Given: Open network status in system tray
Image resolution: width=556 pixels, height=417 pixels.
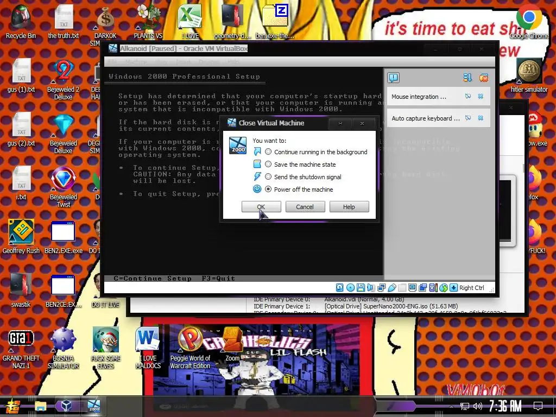Looking at the screenshot, I should (464, 406).
